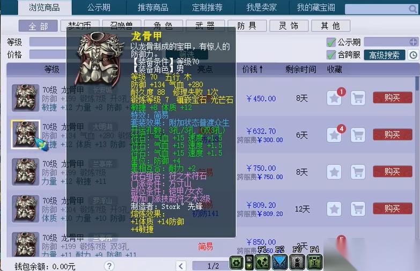Select the highlighted ¥632.70 龙骨甲 thumbnail
Image resolution: width=420 pixels, height=271 pixels.
[x=25, y=134]
